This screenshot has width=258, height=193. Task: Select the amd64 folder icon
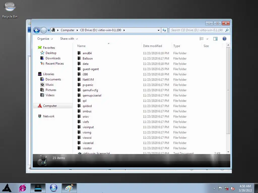point(79,53)
